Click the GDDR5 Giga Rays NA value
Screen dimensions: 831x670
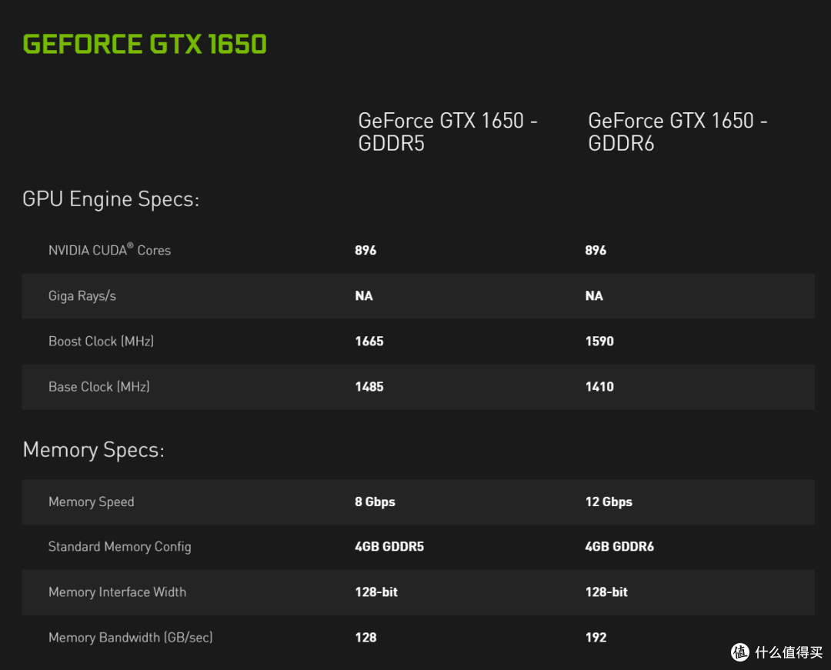coord(364,295)
